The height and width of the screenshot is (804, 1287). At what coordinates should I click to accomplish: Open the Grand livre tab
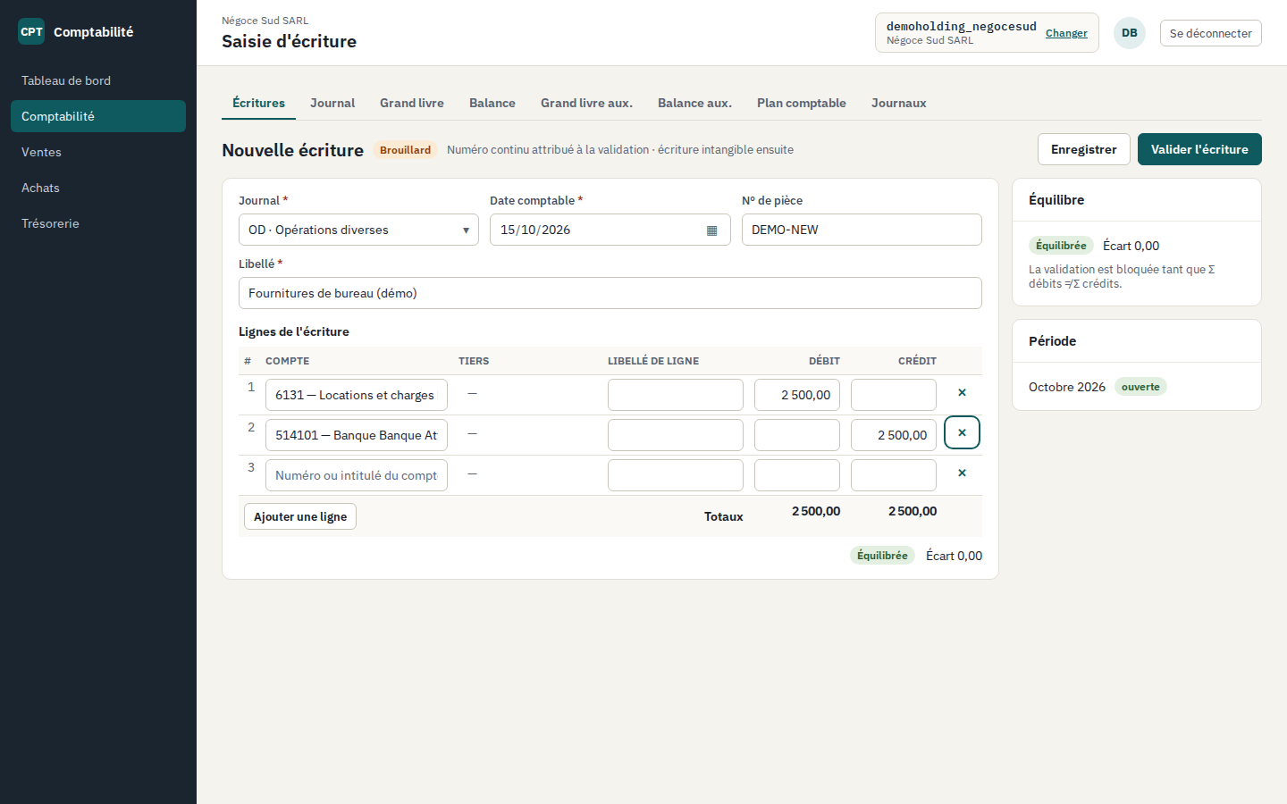pyautogui.click(x=412, y=103)
